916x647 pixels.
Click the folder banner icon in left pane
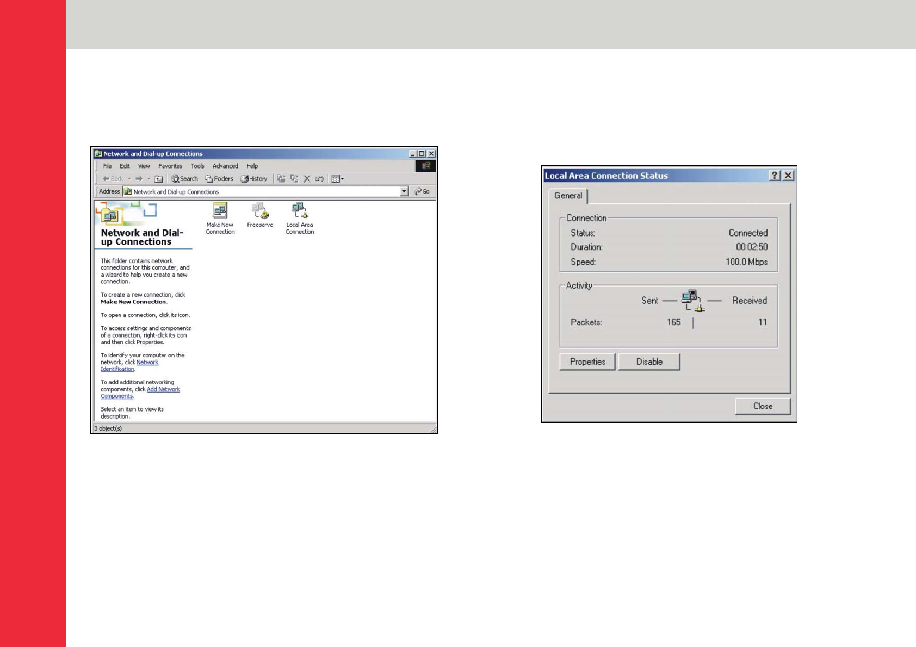click(110, 215)
